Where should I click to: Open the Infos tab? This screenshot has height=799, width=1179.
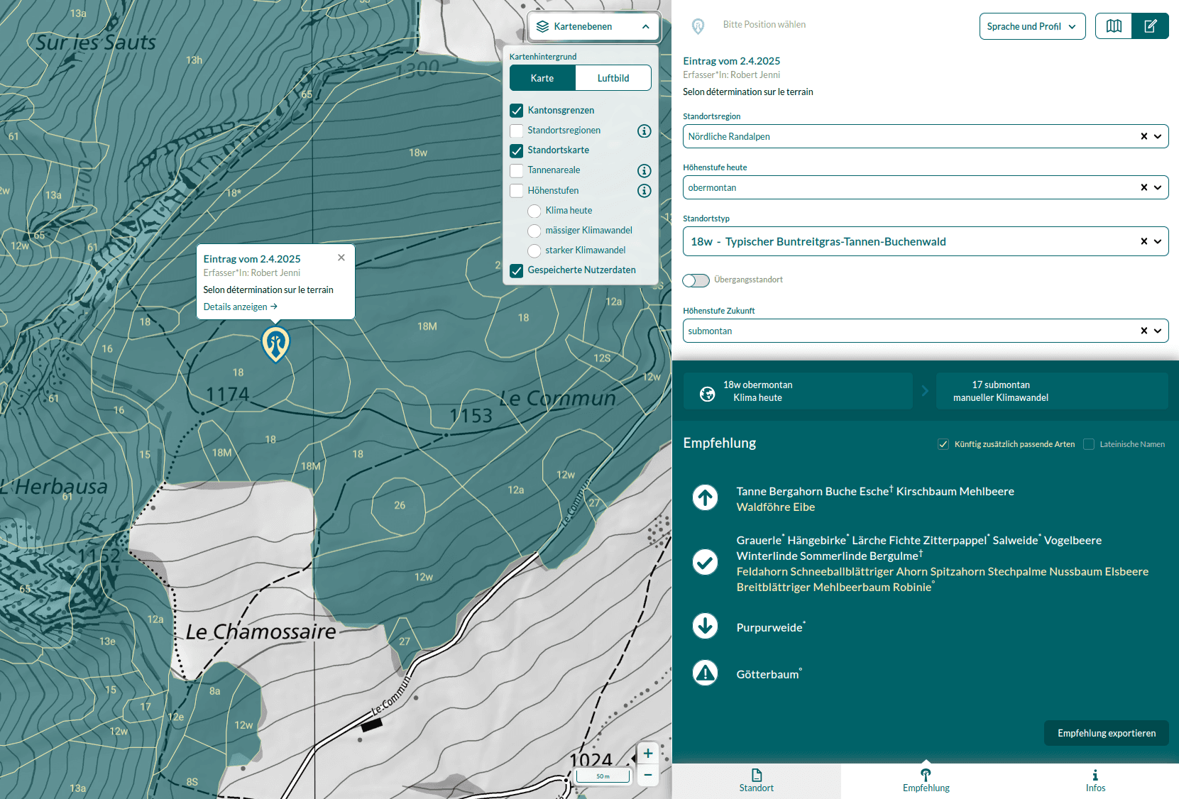pyautogui.click(x=1095, y=781)
